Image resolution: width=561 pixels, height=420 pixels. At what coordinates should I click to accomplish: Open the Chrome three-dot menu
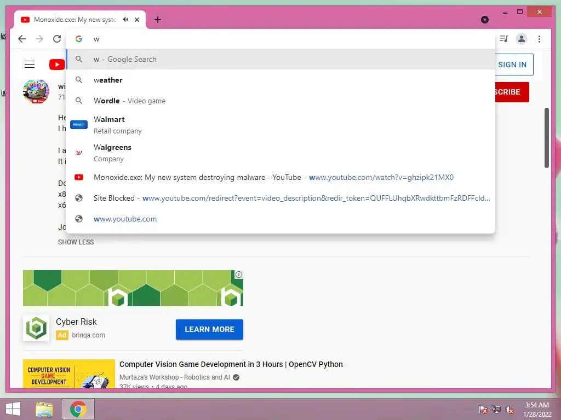539,39
